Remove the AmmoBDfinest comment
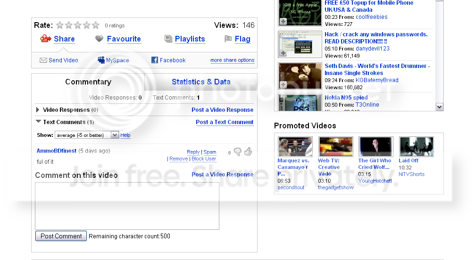Viewport: 475px width, 260px height. tap(178, 159)
